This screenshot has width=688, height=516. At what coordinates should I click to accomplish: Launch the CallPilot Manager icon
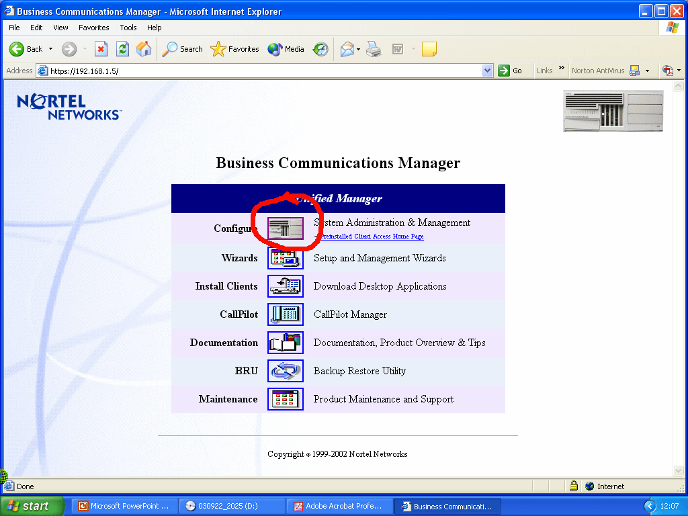pos(285,314)
